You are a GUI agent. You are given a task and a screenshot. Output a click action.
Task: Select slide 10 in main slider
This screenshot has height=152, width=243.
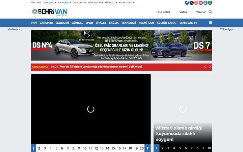point(85,148)
